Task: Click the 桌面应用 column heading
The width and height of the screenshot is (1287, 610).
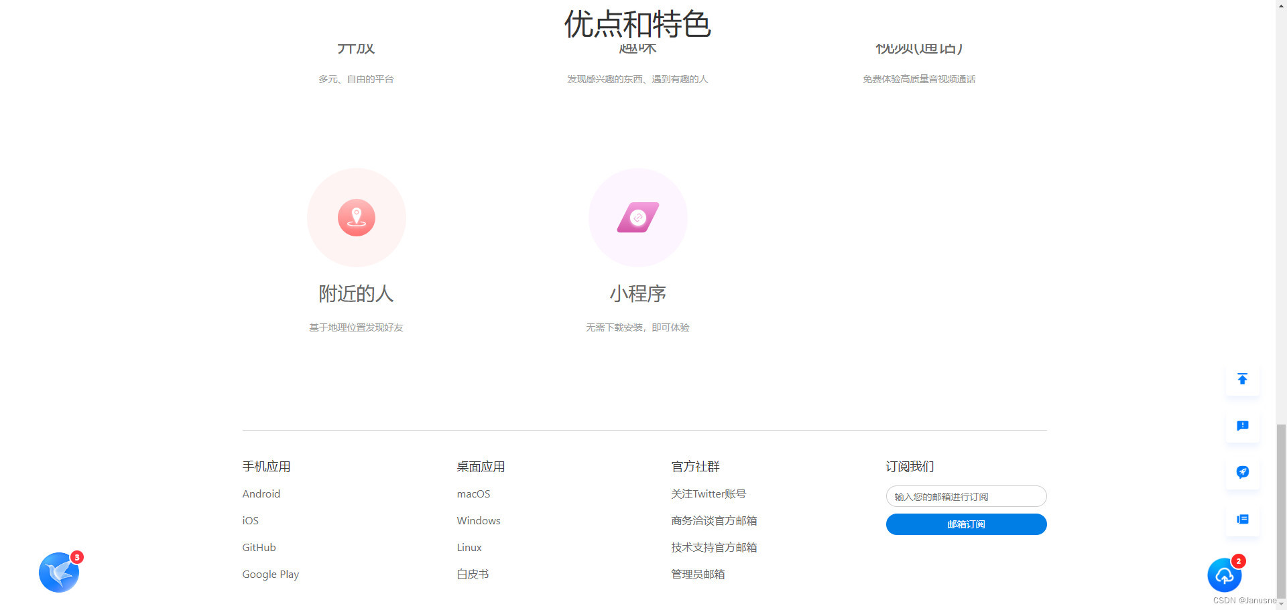Action: coord(481,467)
